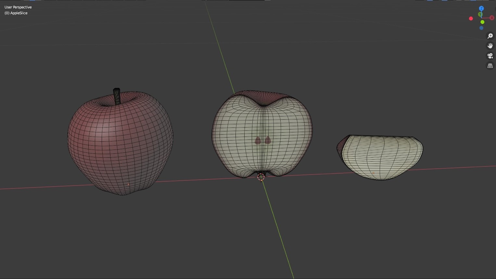Click the zoom magnifier icon
496x279 pixels.
(x=490, y=36)
